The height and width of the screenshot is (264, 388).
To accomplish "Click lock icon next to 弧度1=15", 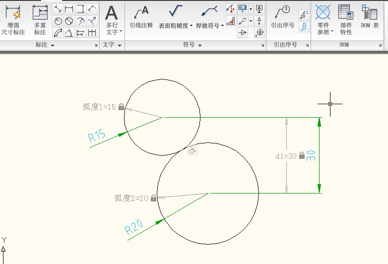I will [121, 107].
